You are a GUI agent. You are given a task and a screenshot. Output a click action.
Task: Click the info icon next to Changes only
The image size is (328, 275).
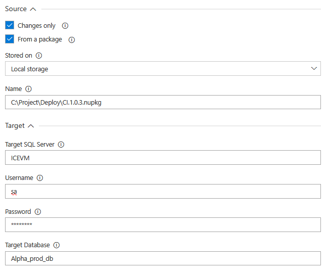[65, 26]
